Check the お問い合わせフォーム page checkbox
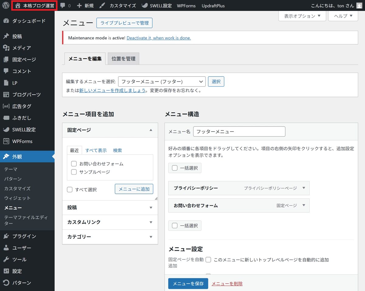The height and width of the screenshot is (291, 365). click(x=74, y=164)
